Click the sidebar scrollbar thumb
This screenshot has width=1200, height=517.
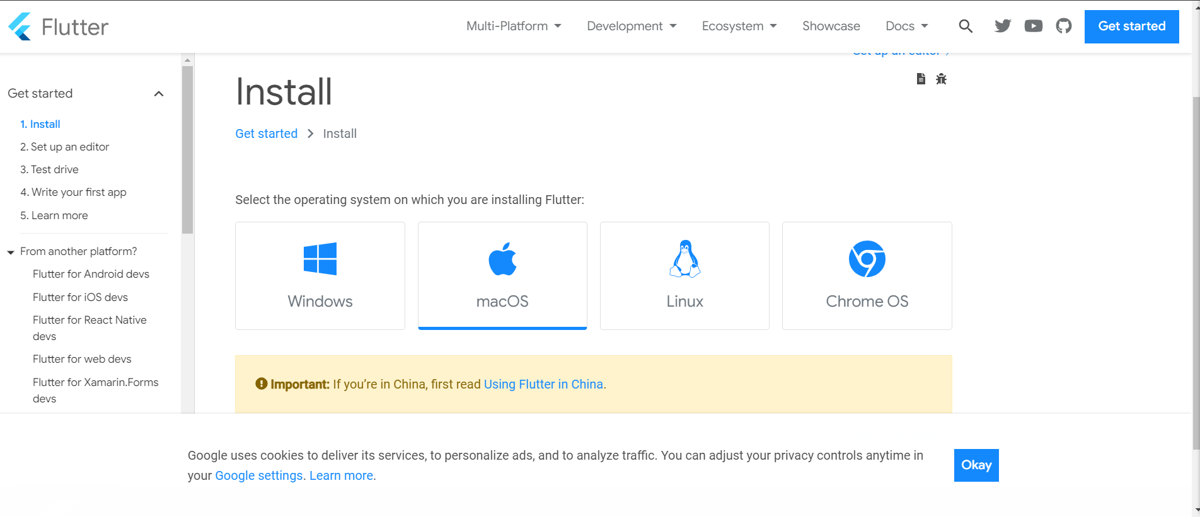tap(187, 150)
